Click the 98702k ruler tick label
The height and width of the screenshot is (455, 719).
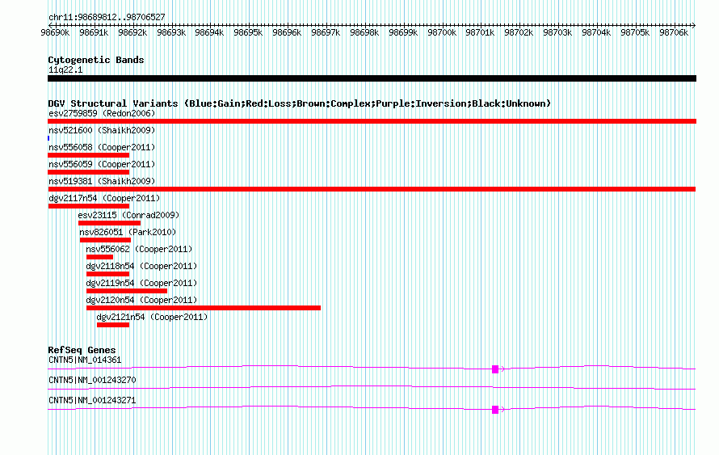(x=519, y=32)
